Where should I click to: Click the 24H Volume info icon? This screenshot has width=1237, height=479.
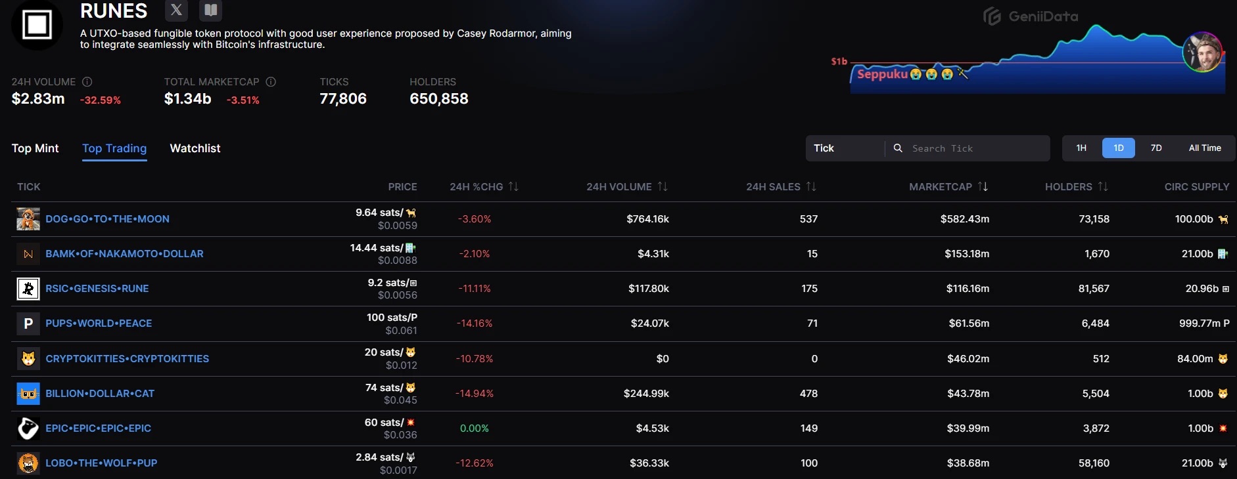point(87,82)
